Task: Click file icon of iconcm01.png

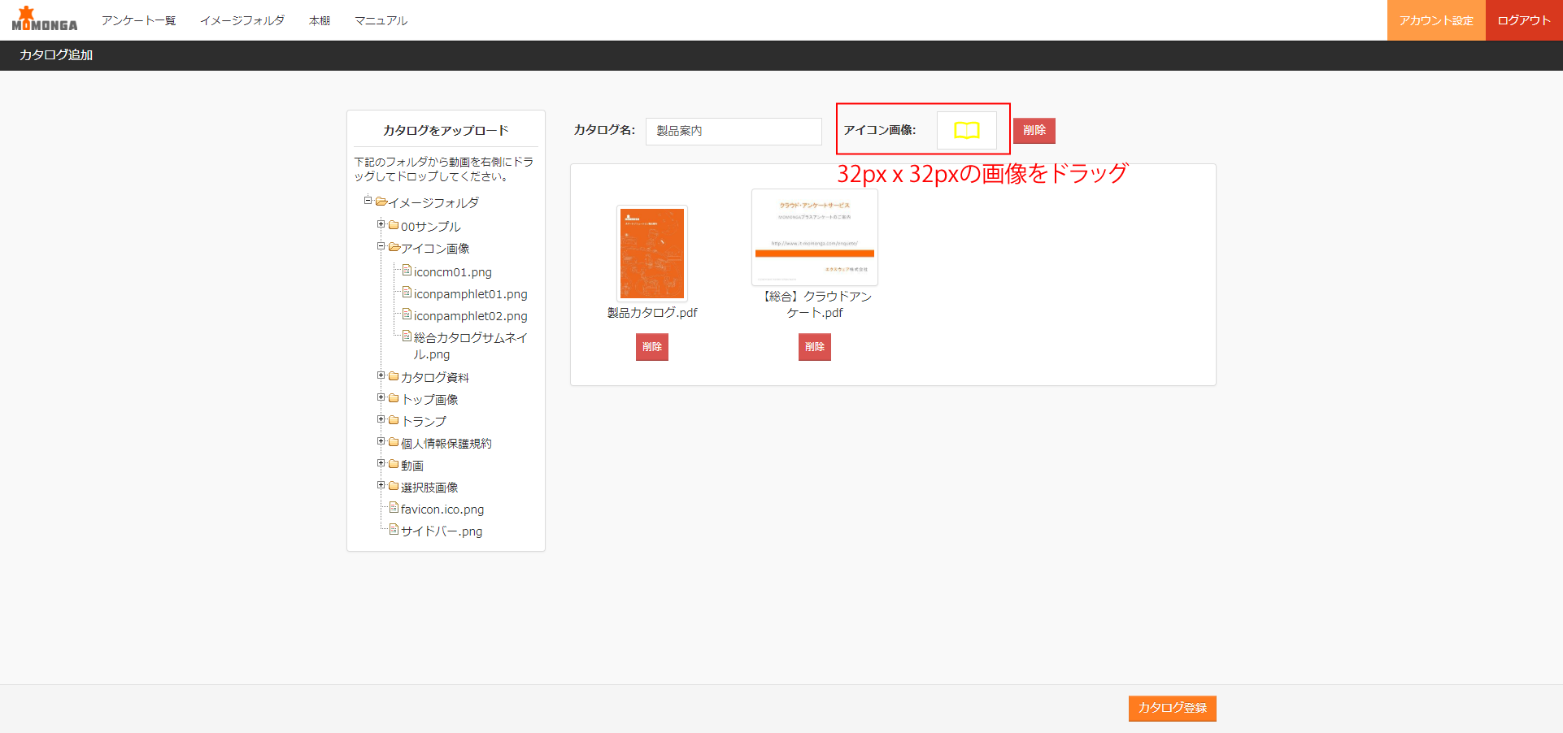Action: click(x=407, y=270)
